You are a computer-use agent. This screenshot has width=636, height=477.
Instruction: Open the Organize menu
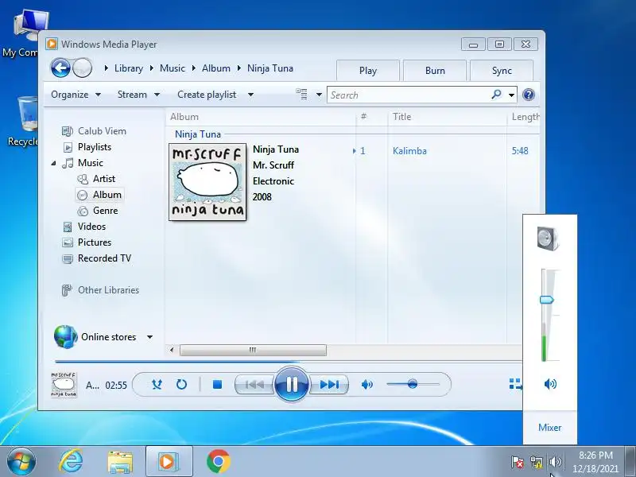[76, 95]
